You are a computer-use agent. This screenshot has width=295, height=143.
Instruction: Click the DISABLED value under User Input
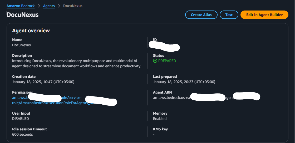point(21,119)
